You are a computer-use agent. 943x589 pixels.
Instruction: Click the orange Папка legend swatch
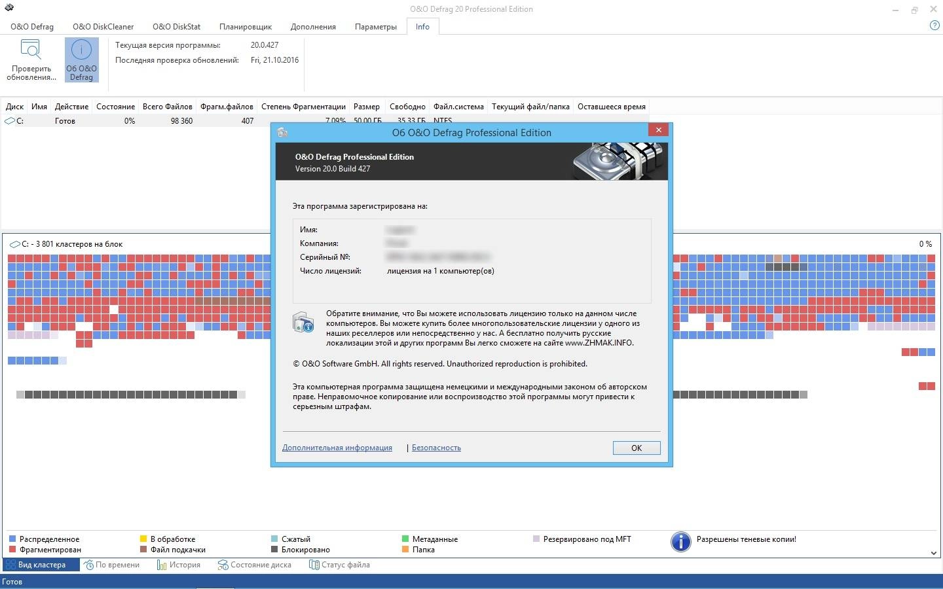[x=405, y=550]
